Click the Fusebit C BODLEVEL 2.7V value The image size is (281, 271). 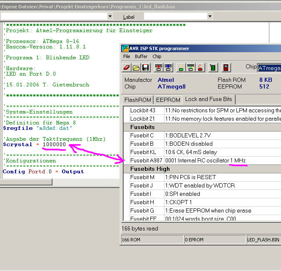coord(223,135)
